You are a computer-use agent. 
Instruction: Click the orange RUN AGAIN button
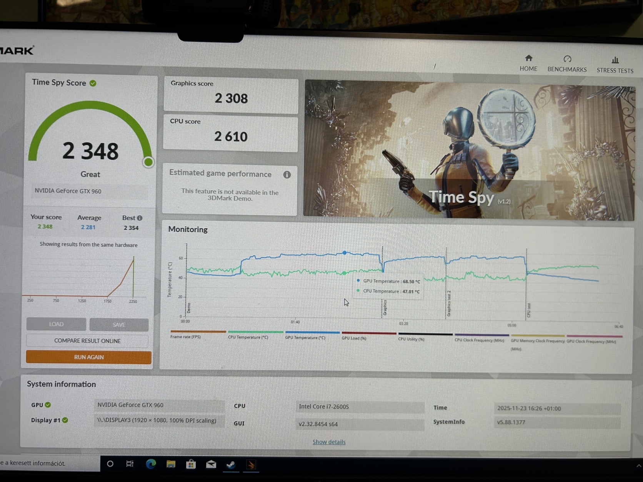[x=88, y=357]
